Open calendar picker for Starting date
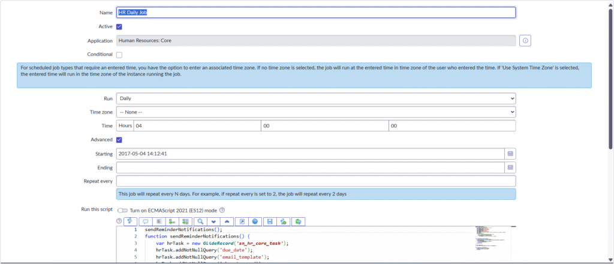This screenshot has height=264, width=614. (510, 154)
